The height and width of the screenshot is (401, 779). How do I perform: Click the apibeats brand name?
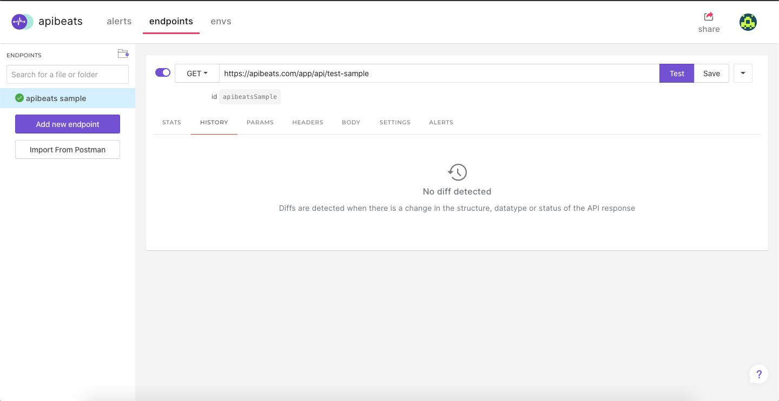pyautogui.click(x=61, y=22)
